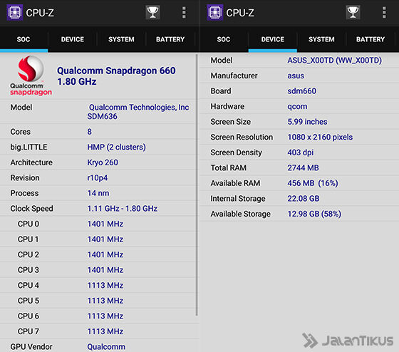Viewport: 399px width, 352px height.
Task: Select the 'CPU 1' row label
Action: click(28, 239)
